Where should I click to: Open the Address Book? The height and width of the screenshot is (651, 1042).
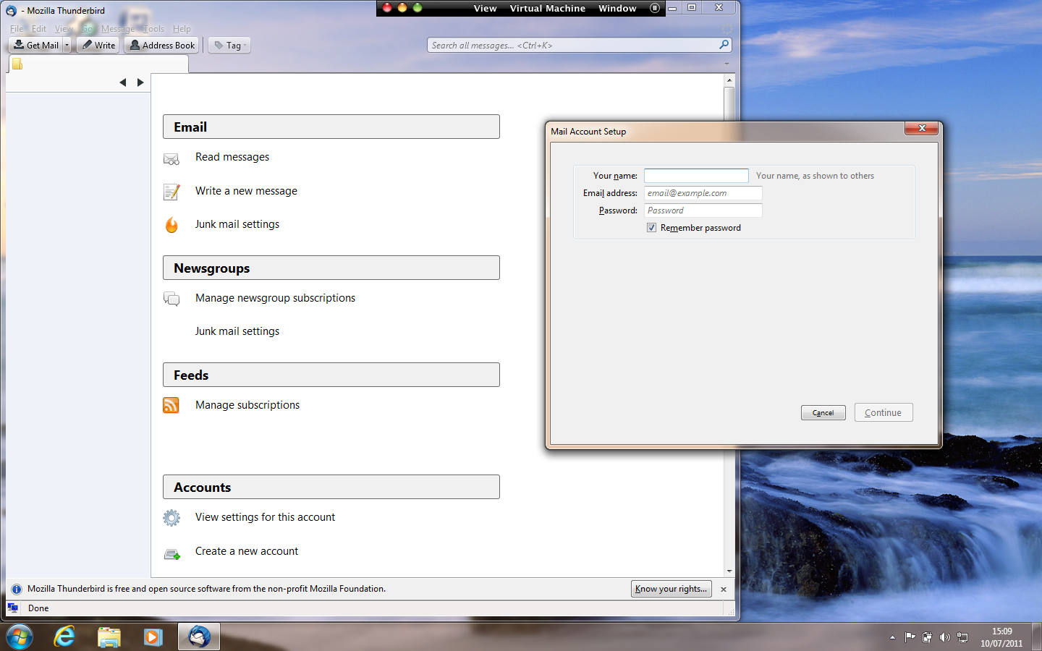click(x=162, y=46)
